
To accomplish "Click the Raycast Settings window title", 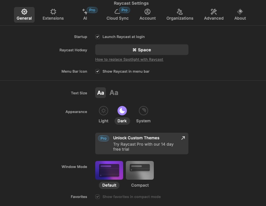I will click(x=131, y=3).
